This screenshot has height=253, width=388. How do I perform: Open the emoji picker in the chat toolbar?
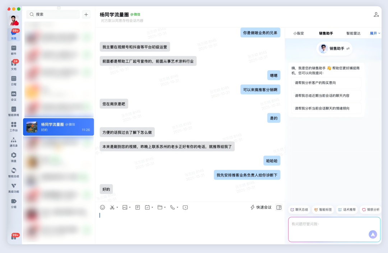[102, 207]
